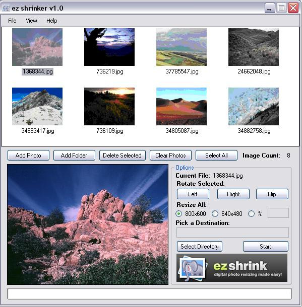This screenshot has height=307, width=302.
Task: Select the 736109.jpg thumbnail
Action: click(109, 107)
